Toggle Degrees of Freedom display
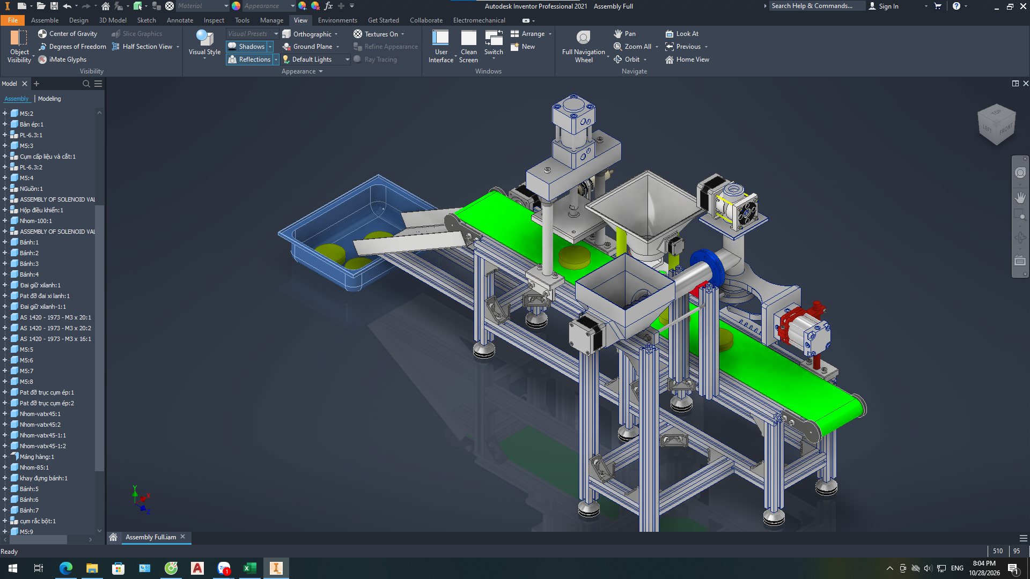This screenshot has height=579, width=1030. [x=72, y=47]
